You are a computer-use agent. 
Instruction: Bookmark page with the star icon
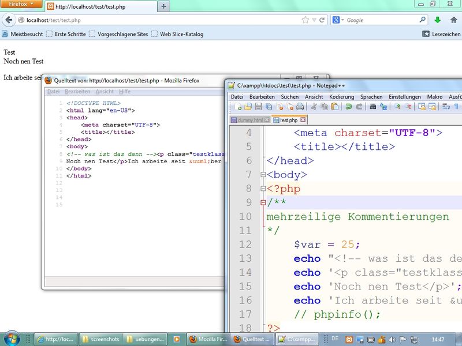click(305, 20)
